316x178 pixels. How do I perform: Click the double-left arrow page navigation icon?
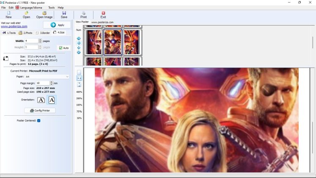79,38
